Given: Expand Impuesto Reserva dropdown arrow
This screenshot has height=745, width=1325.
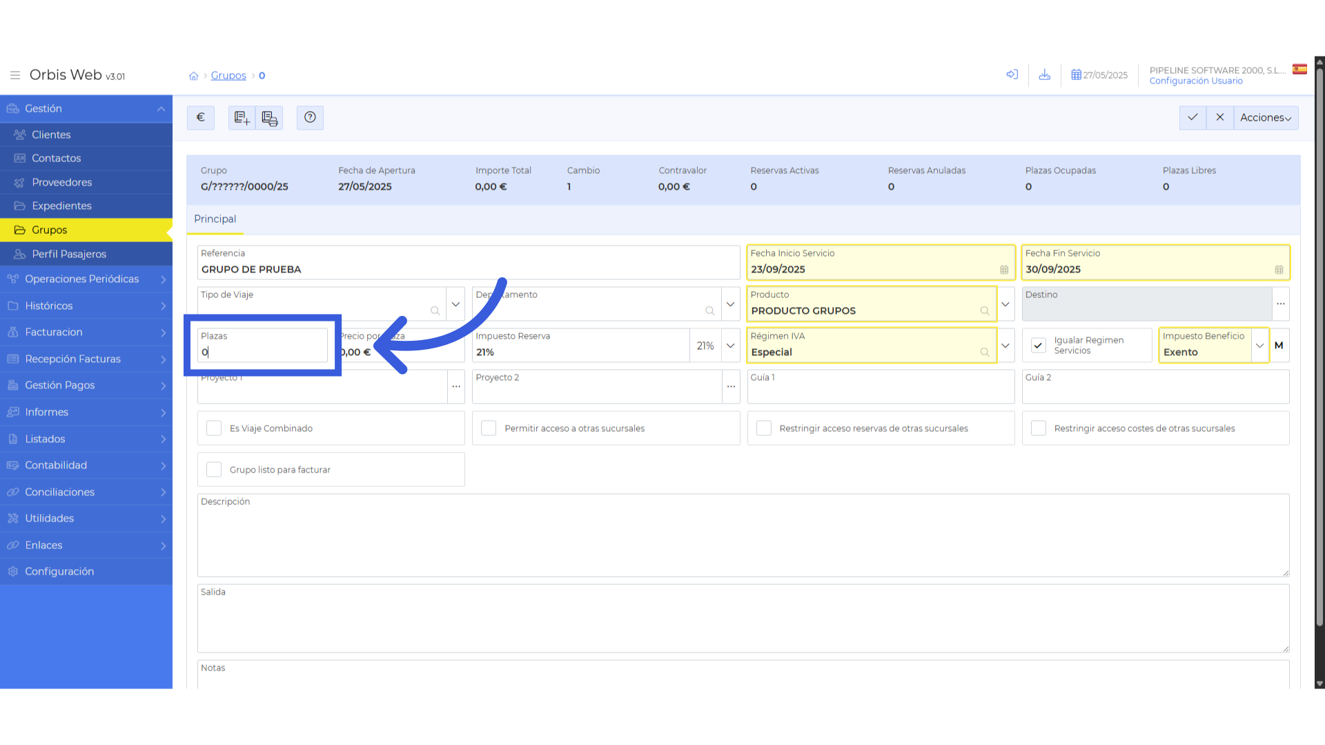Looking at the screenshot, I should click(x=730, y=346).
